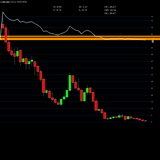160x160 pixels.
Task: Select the open value 'O: 0.95'
Action: click(57, 7)
